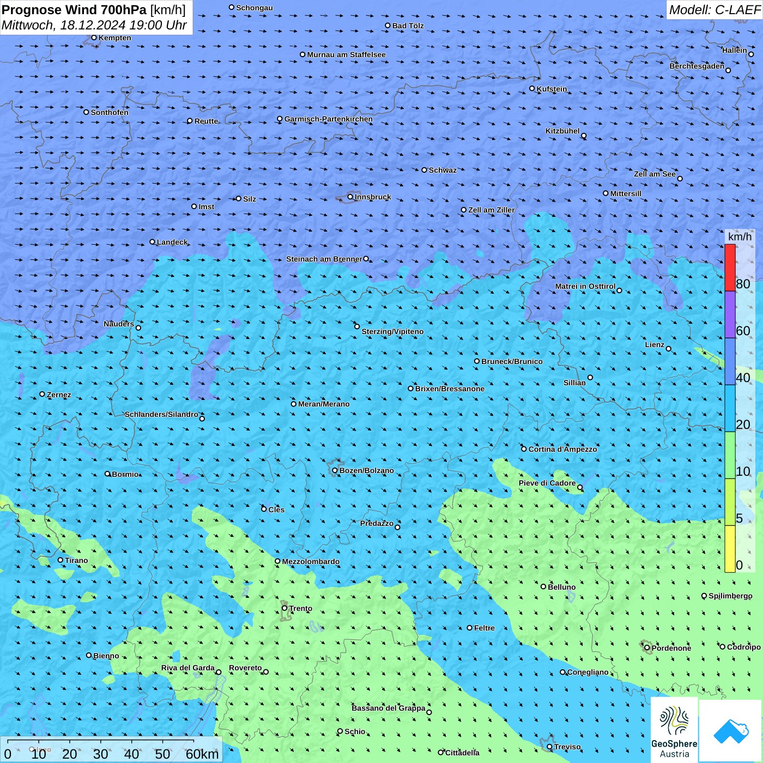Click the 'Mittersill' label
Image resolution: width=763 pixels, height=763 pixels.
click(626, 193)
